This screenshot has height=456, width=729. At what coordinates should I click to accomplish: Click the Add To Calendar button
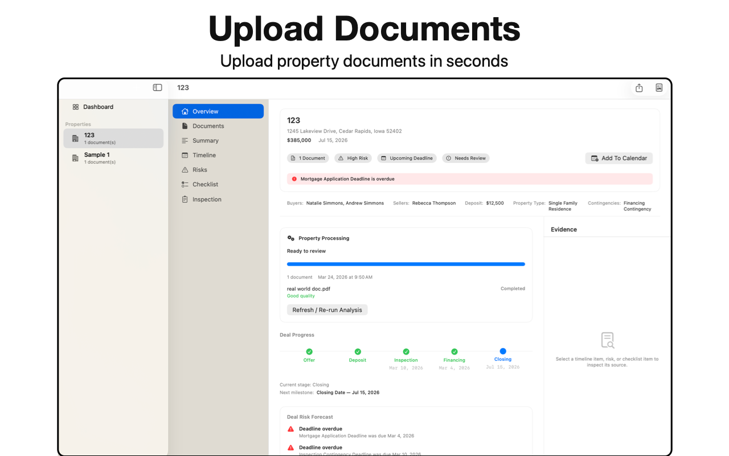pos(619,158)
